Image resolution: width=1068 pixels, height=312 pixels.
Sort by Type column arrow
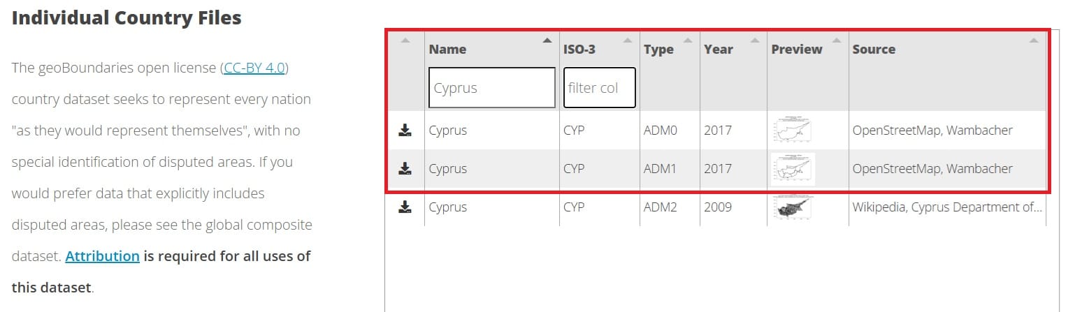688,40
